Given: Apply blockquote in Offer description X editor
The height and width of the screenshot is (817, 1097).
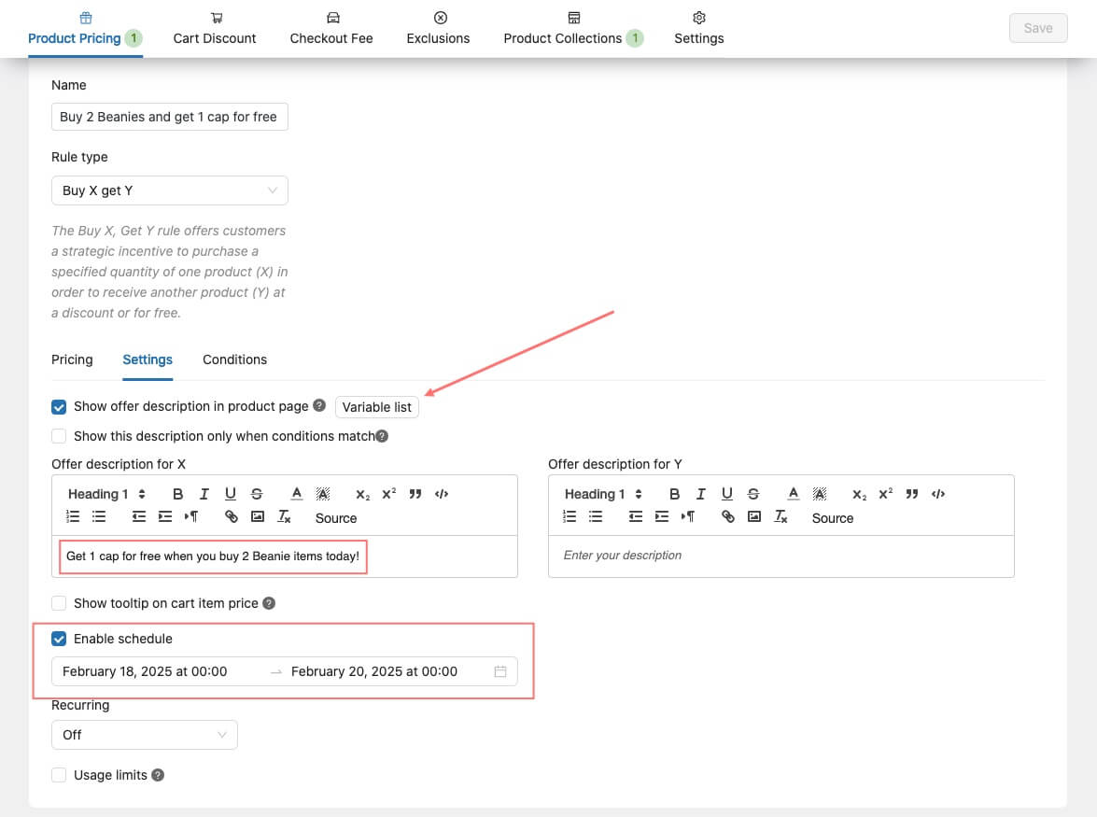Looking at the screenshot, I should click(x=415, y=494).
